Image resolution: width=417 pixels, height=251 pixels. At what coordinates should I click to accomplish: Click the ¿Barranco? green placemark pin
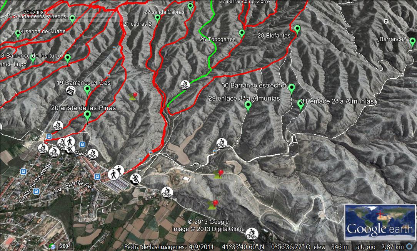(x=412, y=42)
